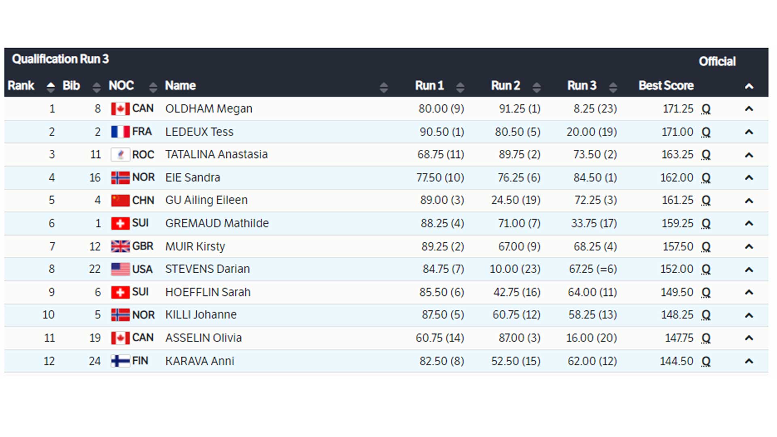Open athlete KARAVA Anni
The width and height of the screenshot is (777, 437).
(x=200, y=361)
